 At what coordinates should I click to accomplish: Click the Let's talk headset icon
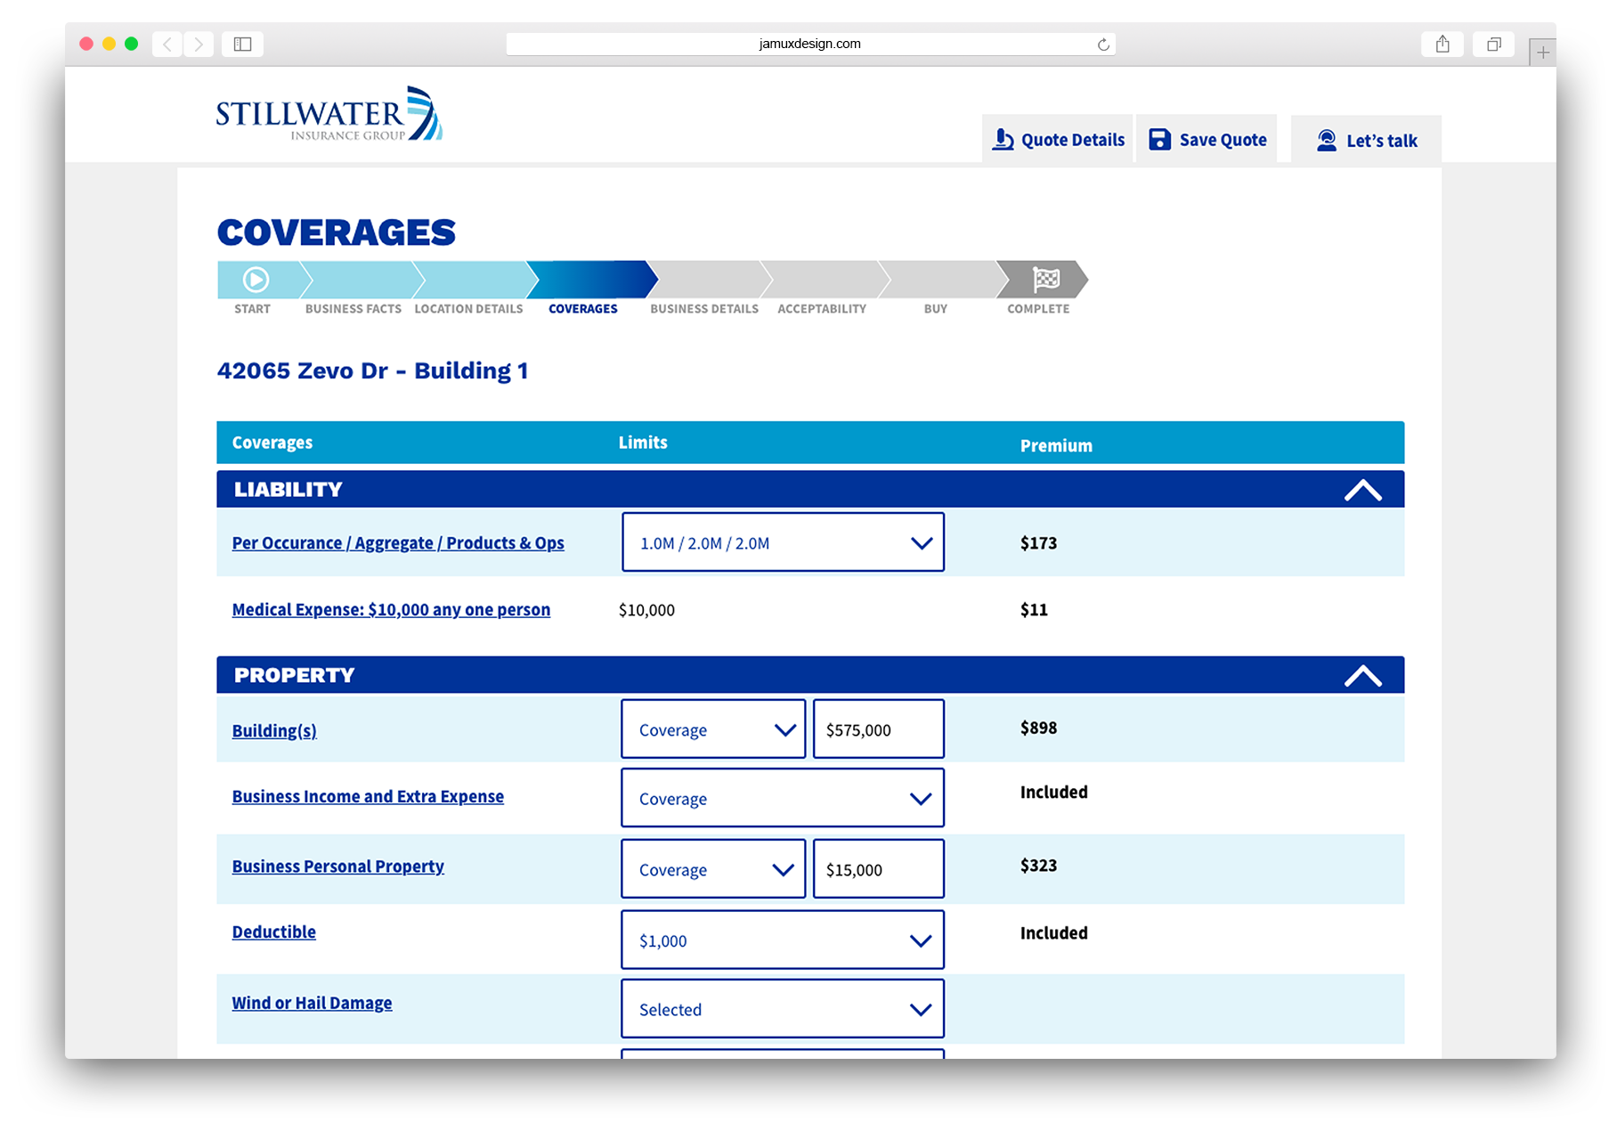point(1327,141)
